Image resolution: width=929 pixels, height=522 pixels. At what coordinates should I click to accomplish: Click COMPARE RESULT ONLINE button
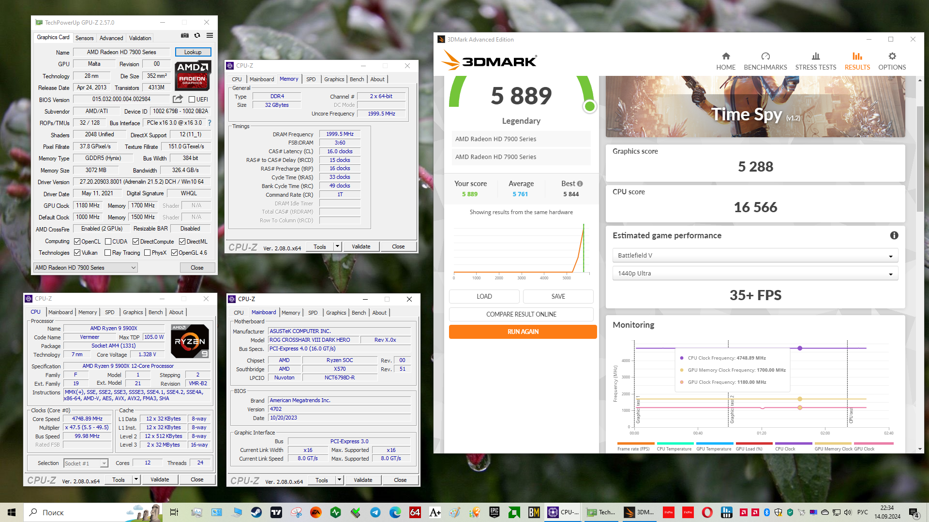click(521, 314)
